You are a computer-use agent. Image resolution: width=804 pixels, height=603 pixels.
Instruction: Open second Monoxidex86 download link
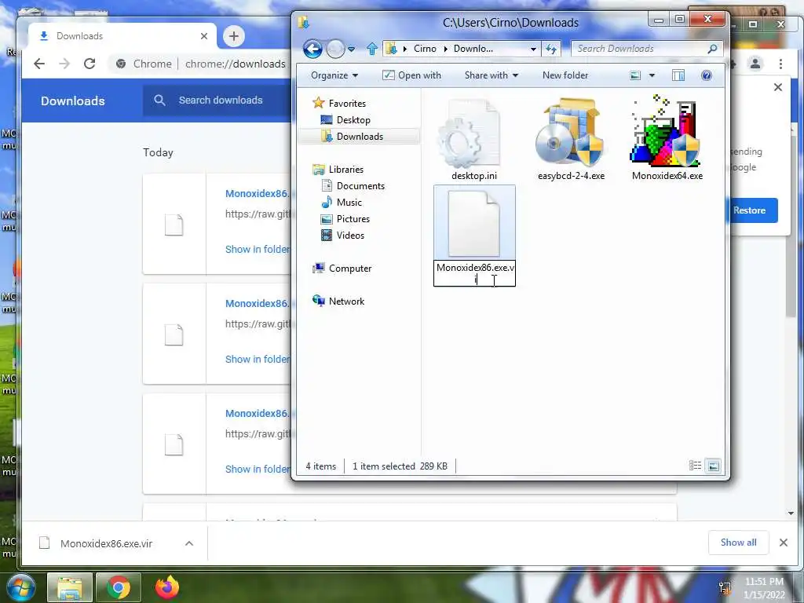pyautogui.click(x=258, y=304)
